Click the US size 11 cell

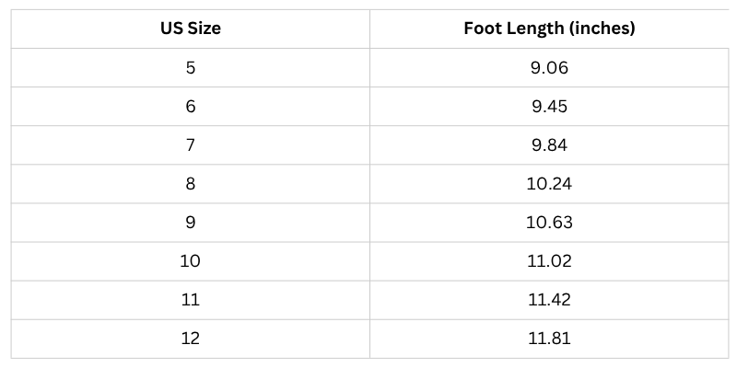191,300
